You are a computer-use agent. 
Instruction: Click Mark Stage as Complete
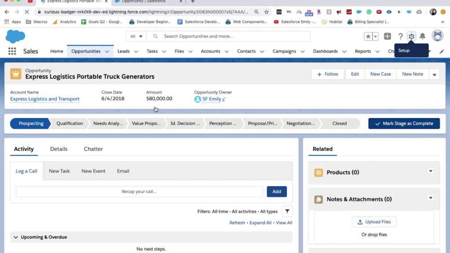(404, 123)
